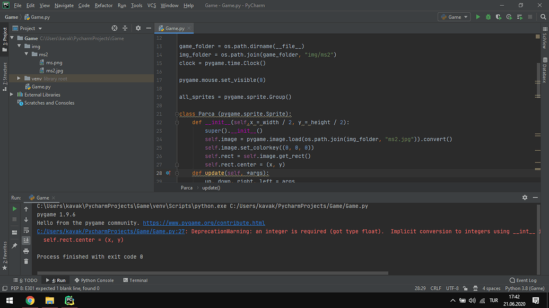The image size is (549, 308).
Task: Open the VCS menu
Action: tap(152, 5)
